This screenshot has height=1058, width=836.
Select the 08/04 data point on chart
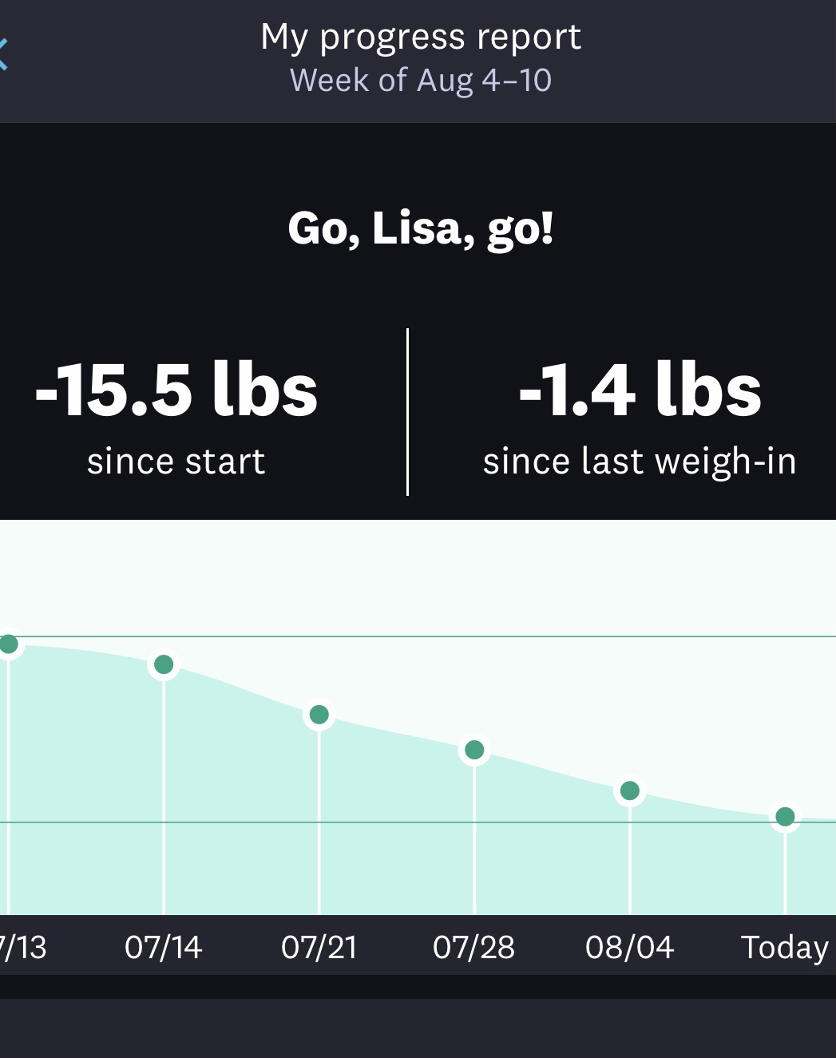[x=630, y=791]
